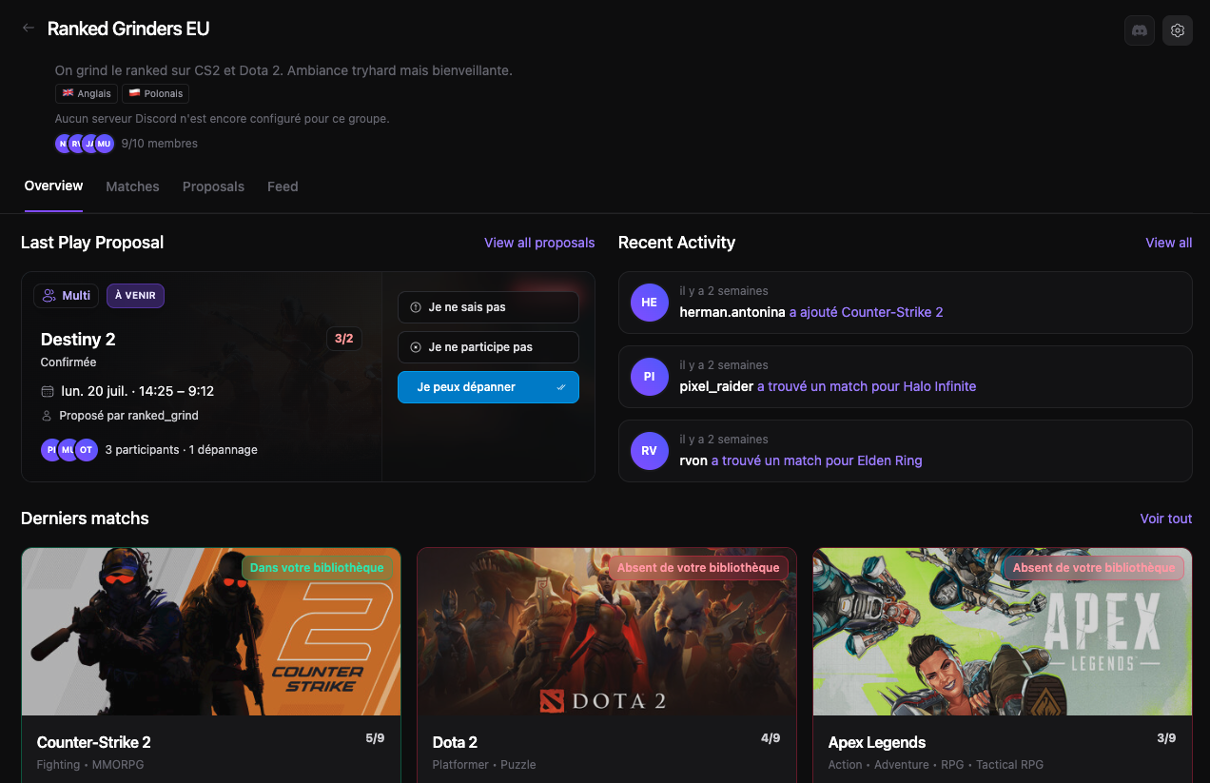Click Absent de votre bibliothèque badge on Dota 2
1210x783 pixels.
point(698,568)
